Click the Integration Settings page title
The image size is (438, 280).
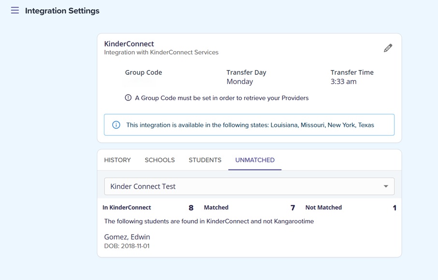coord(62,11)
